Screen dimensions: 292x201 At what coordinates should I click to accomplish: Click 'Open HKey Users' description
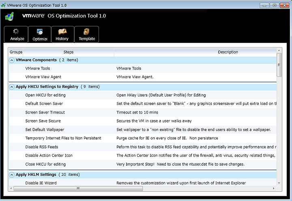point(161,95)
